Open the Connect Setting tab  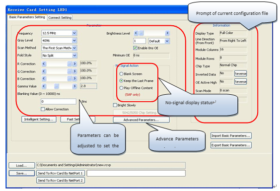[60, 17]
